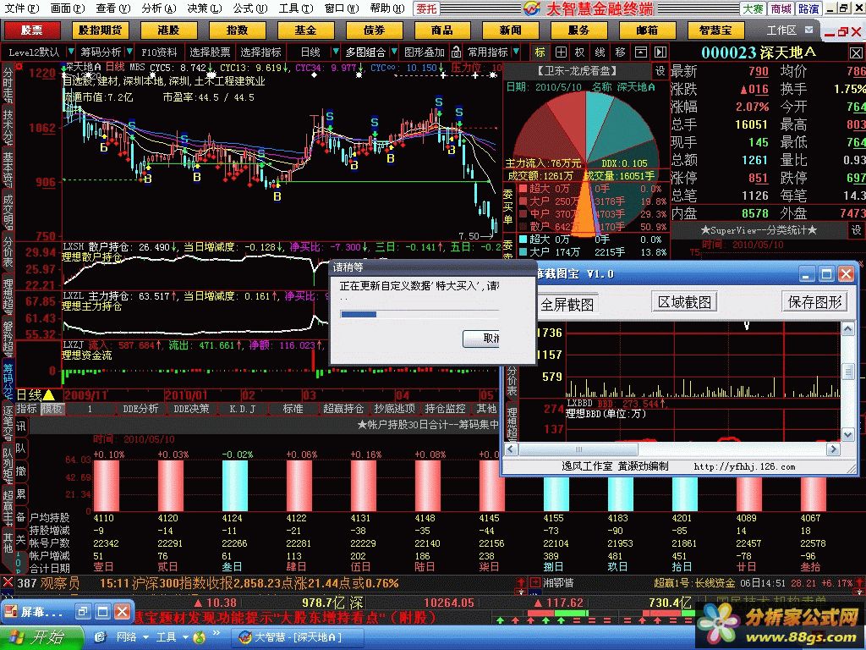Expand the 常用指标 dropdown arrow
The height and width of the screenshot is (650, 866).
[516, 52]
